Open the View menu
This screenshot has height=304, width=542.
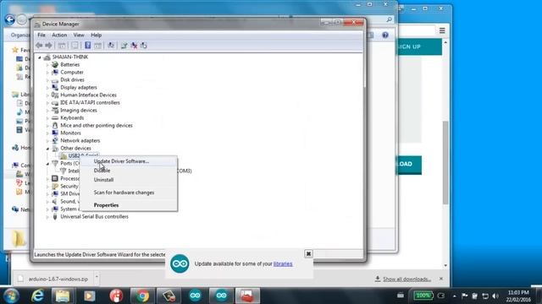[79, 35]
